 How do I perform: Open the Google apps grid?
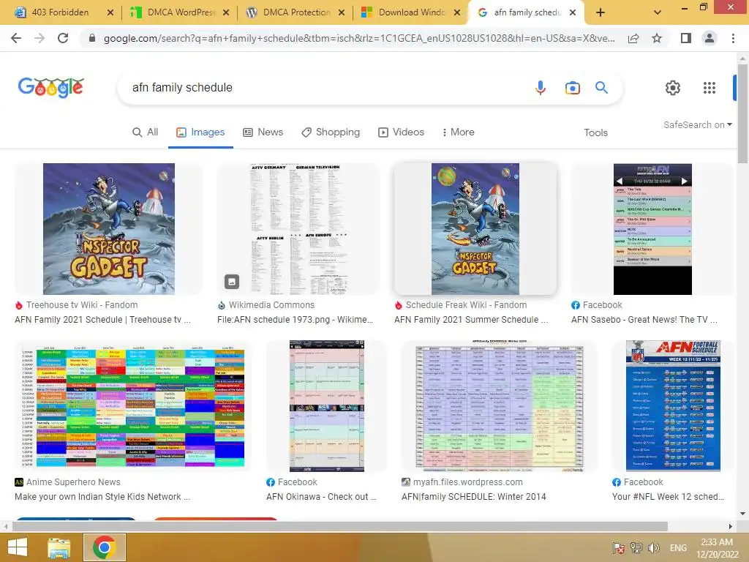710,88
